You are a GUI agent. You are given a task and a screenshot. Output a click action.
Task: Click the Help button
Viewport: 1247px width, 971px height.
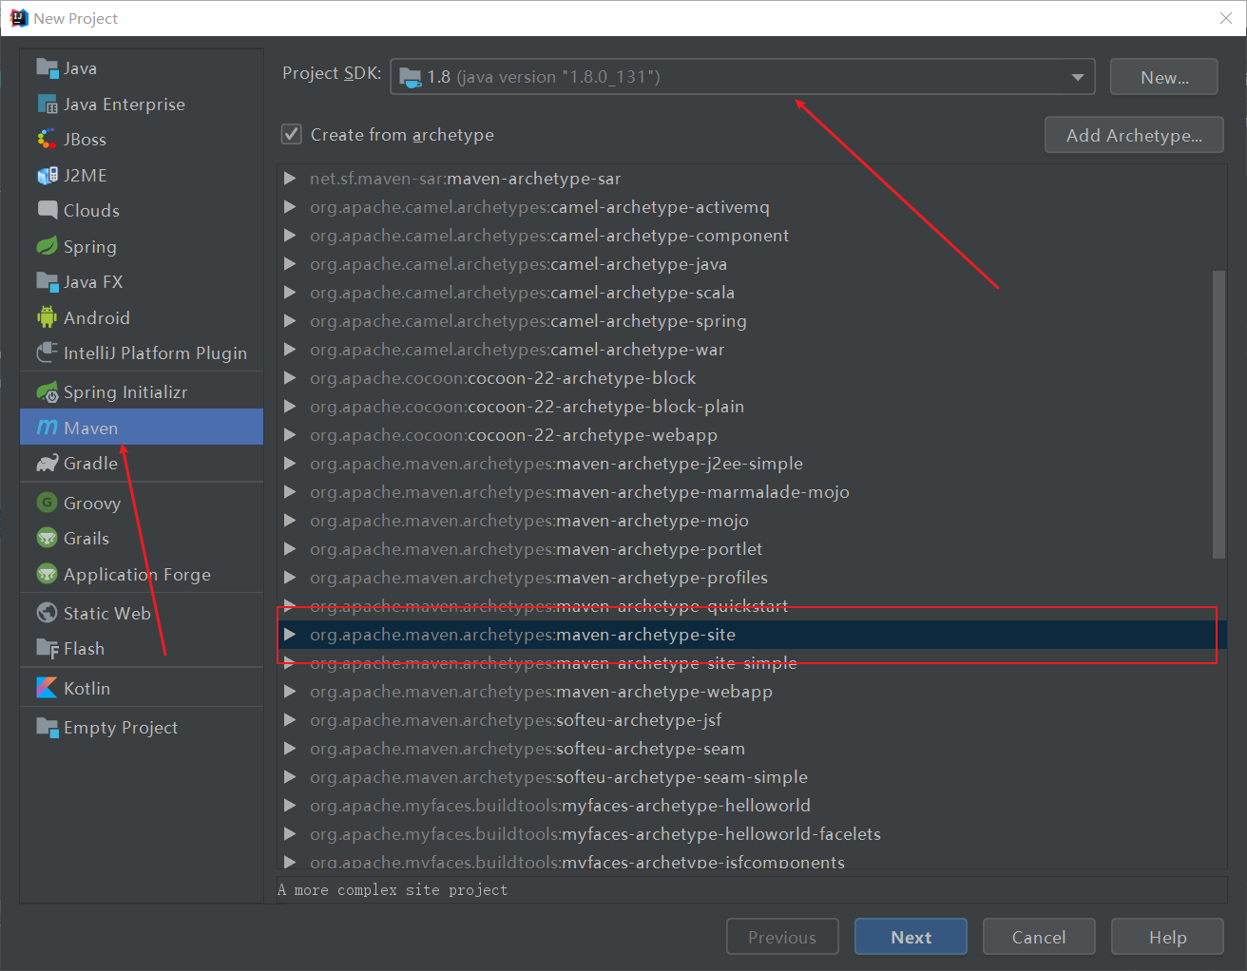(x=1167, y=937)
